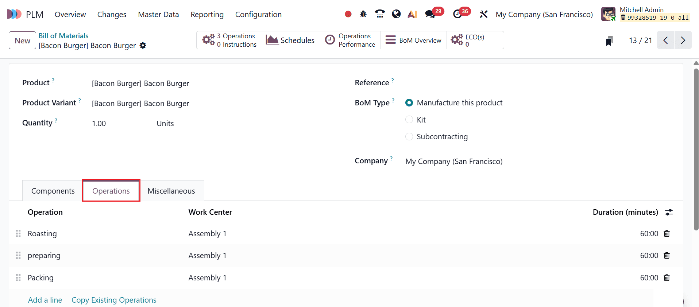
Task: Go to next record arrow
Action: (683, 40)
